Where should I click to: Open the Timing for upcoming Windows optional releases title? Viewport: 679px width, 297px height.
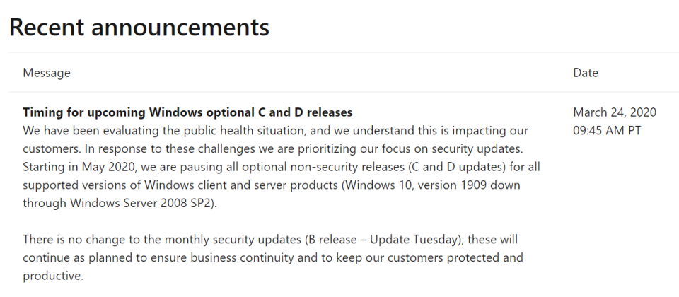187,112
